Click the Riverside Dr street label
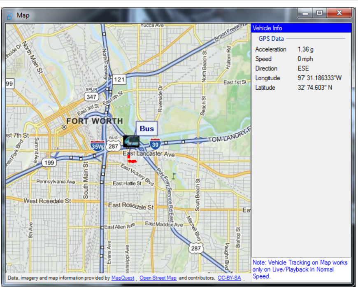The width and height of the screenshot is (358, 287). click(x=160, y=99)
